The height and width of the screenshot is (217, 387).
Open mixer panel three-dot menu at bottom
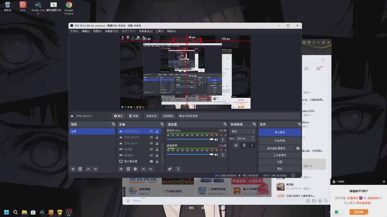point(178,169)
